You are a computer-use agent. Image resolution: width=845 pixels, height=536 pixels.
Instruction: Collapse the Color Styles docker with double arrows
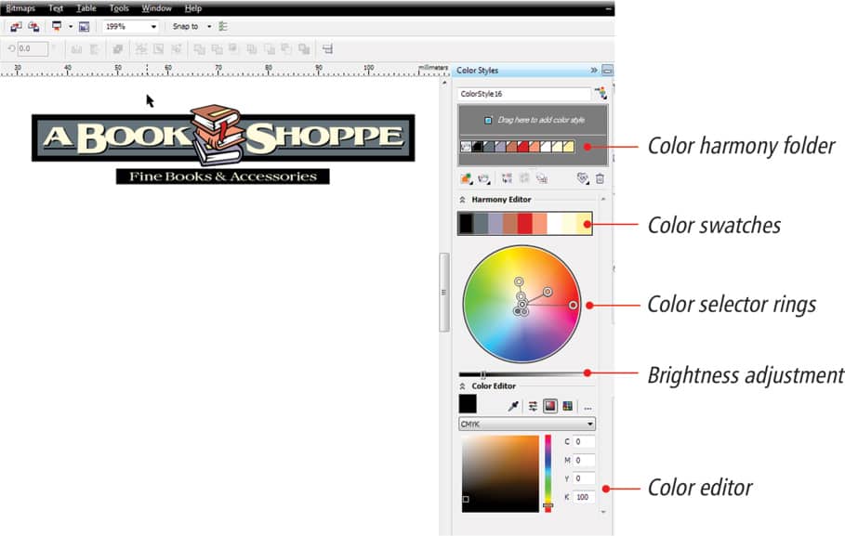coord(594,70)
